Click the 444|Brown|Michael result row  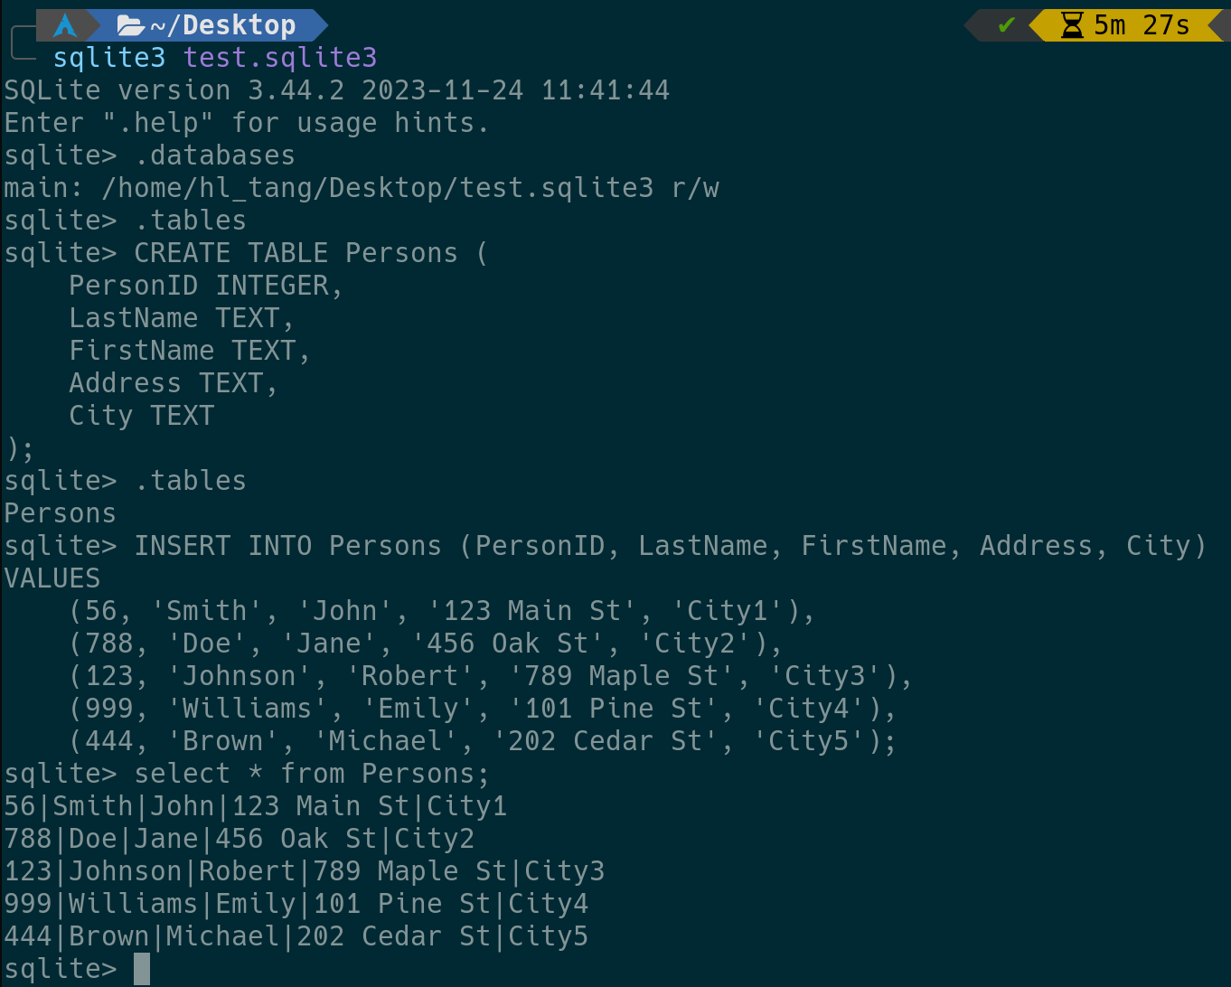(296, 936)
